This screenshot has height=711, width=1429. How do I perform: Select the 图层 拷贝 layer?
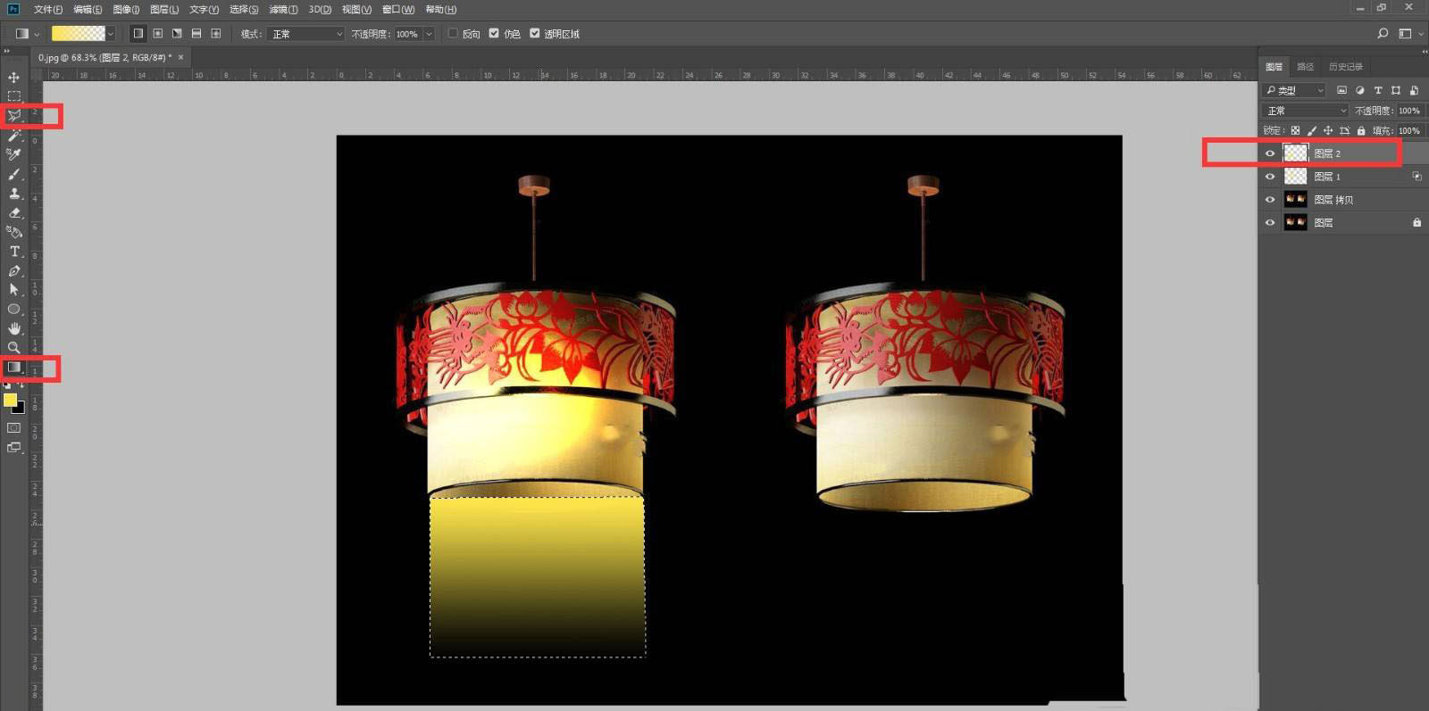[x=1333, y=200]
